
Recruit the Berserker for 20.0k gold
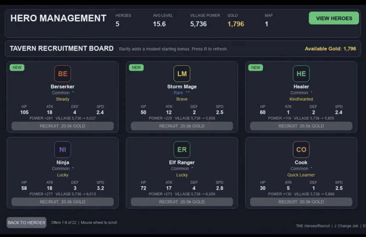[63, 126]
